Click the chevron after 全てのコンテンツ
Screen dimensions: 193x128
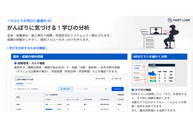click(32, 77)
